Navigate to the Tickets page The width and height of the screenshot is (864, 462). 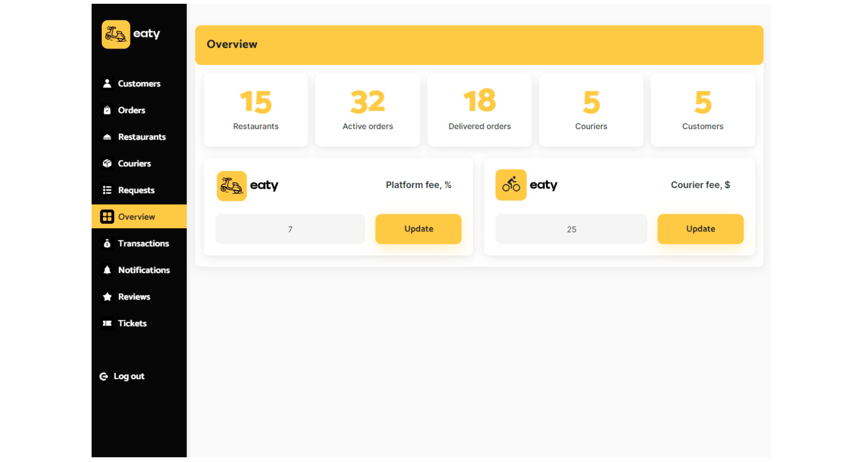point(139,323)
